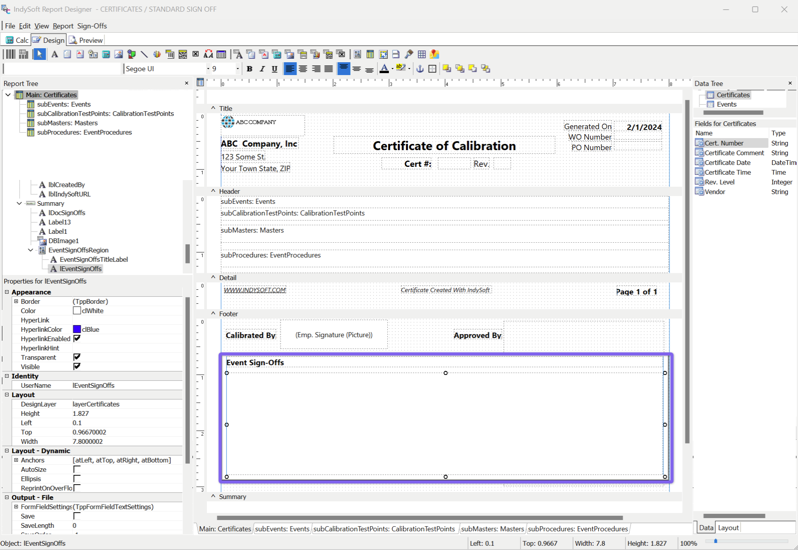Image resolution: width=798 pixels, height=550 pixels.
Task: Expand the Border property
Action: 16,301
